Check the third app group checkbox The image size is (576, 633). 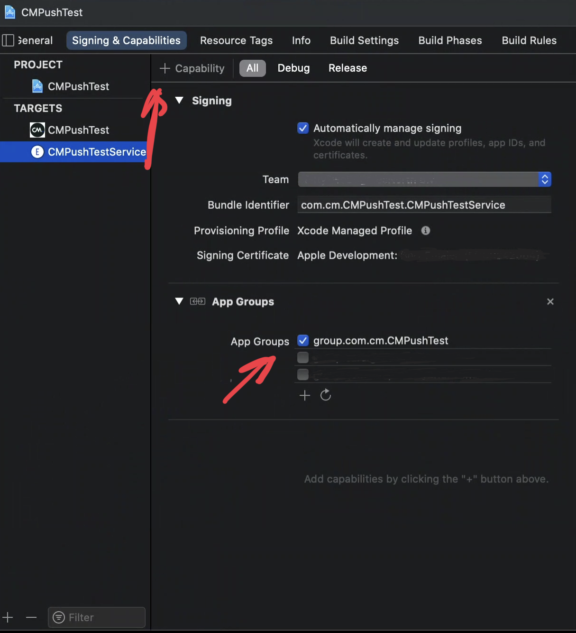click(303, 374)
